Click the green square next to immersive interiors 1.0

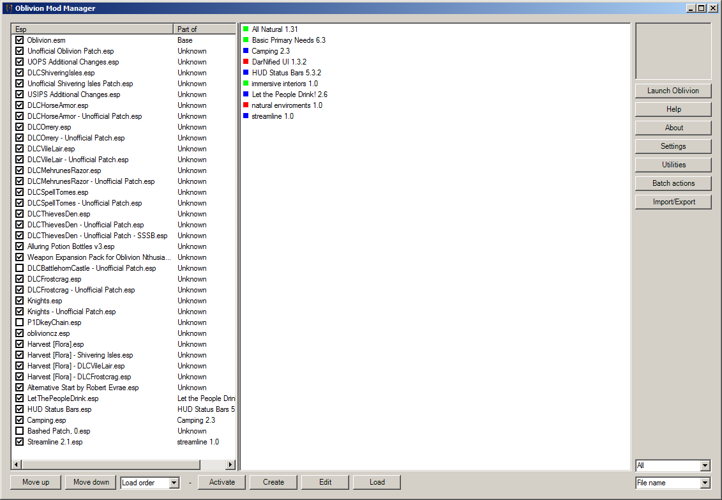[246, 83]
